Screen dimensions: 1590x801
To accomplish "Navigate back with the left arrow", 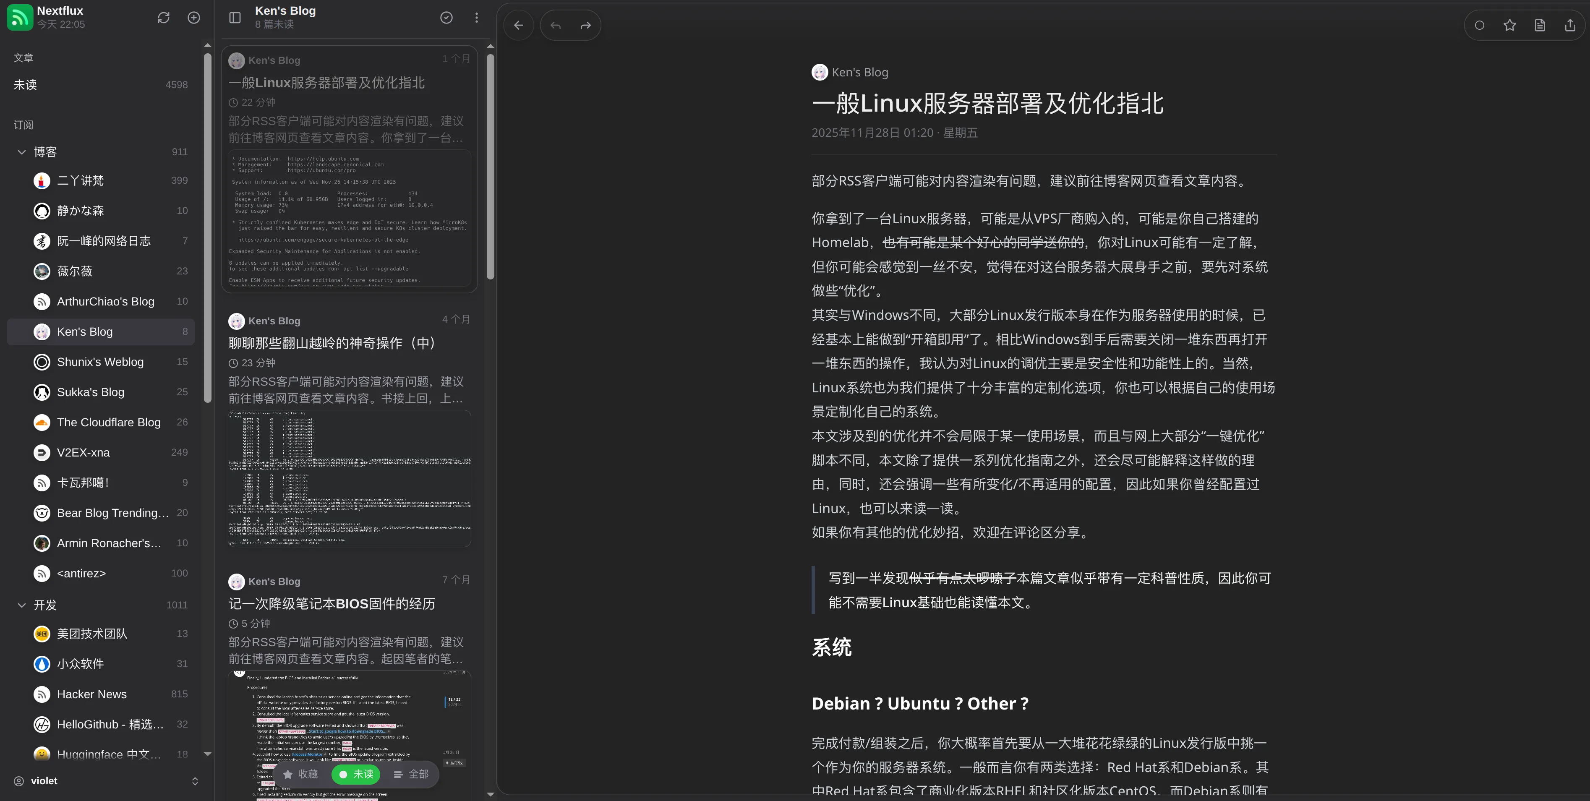I will 519,25.
